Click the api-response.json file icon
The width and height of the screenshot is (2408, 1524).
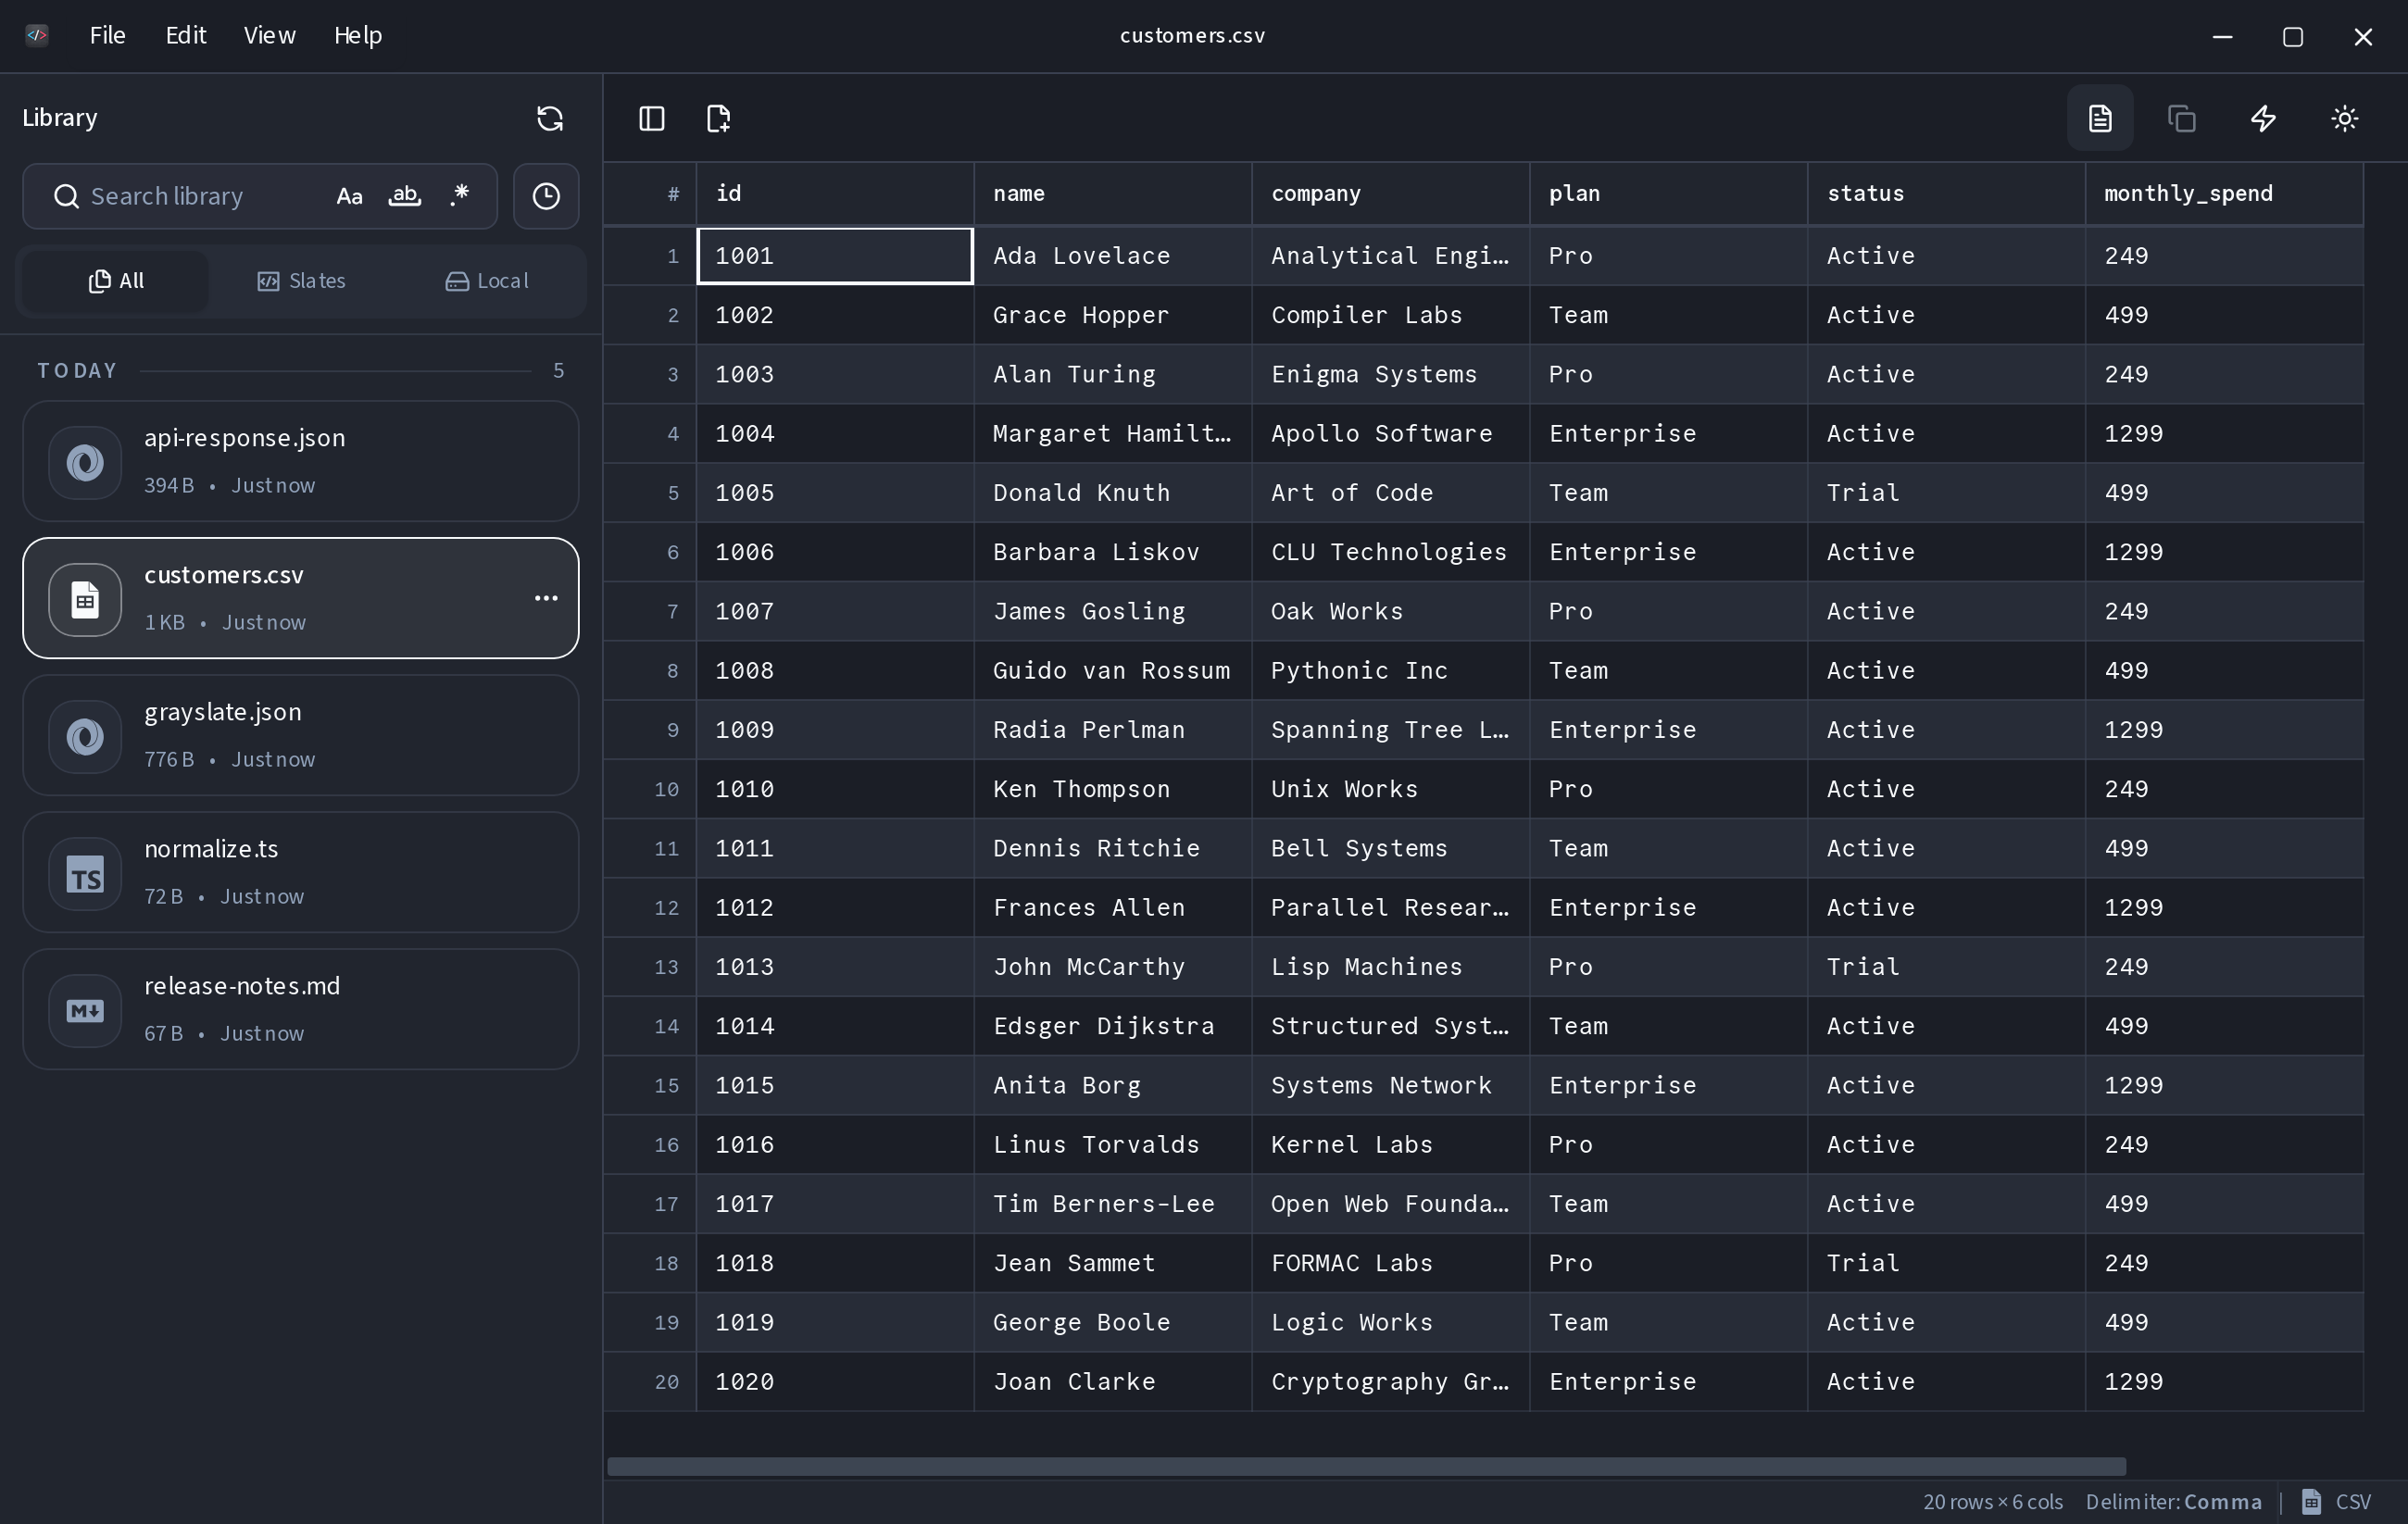coord(85,462)
